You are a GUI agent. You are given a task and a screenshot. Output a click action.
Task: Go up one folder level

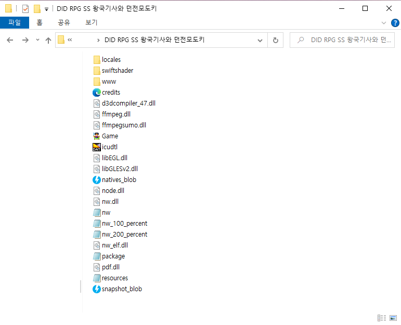48,40
